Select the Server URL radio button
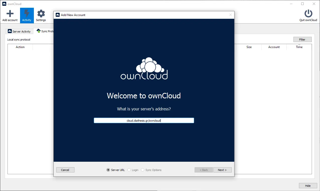The width and height of the screenshot is (320, 191). click(108, 170)
